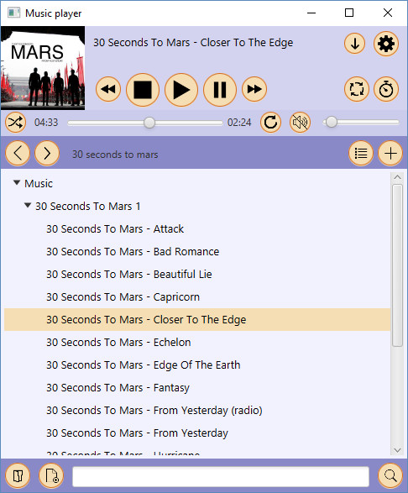The image size is (408, 493).
Task: Start playback with the Play button
Action: 181,90
